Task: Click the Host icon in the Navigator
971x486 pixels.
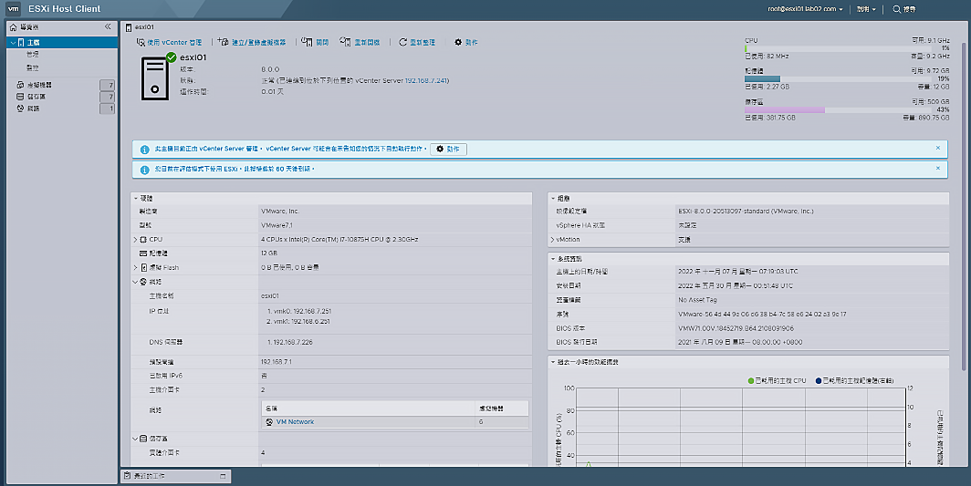Action: 21,42
